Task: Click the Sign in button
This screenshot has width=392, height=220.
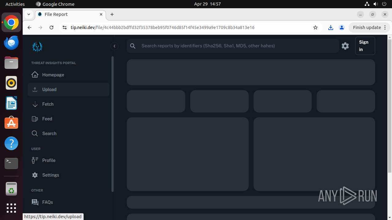Action: (x=365, y=46)
